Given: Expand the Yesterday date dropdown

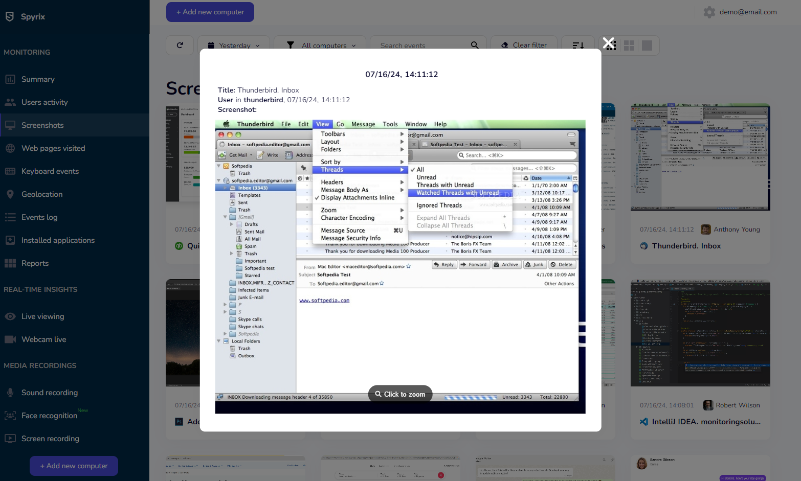Looking at the screenshot, I should coord(233,45).
